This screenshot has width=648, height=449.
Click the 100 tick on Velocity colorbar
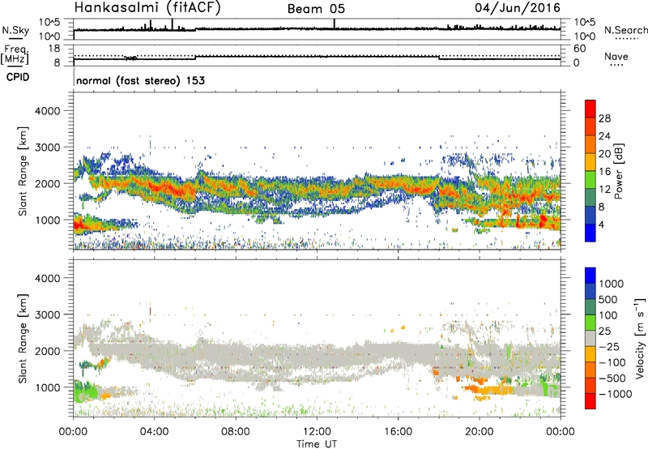click(x=608, y=315)
